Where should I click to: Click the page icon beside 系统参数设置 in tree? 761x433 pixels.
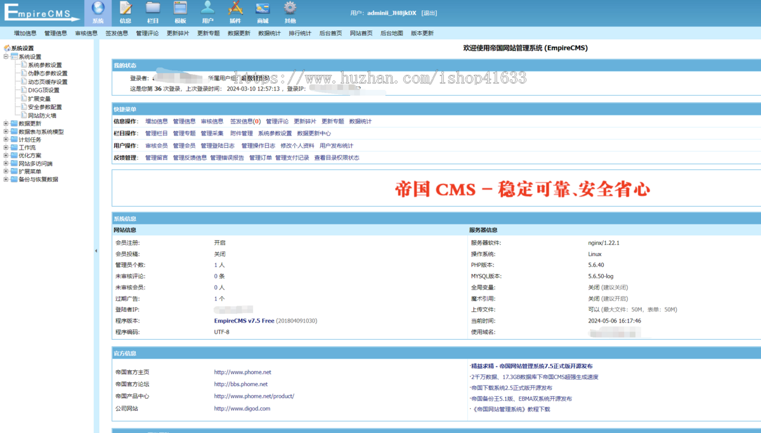pyautogui.click(x=24, y=65)
